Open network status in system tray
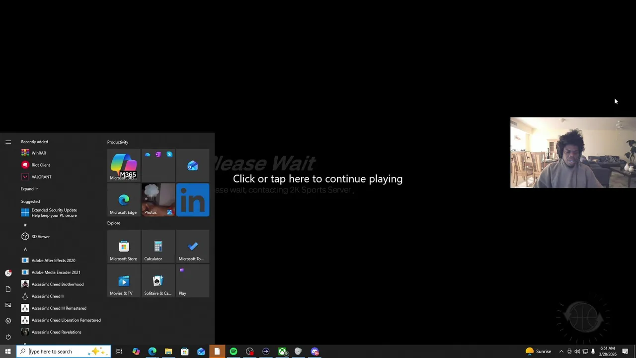The image size is (636, 358). (x=585, y=352)
